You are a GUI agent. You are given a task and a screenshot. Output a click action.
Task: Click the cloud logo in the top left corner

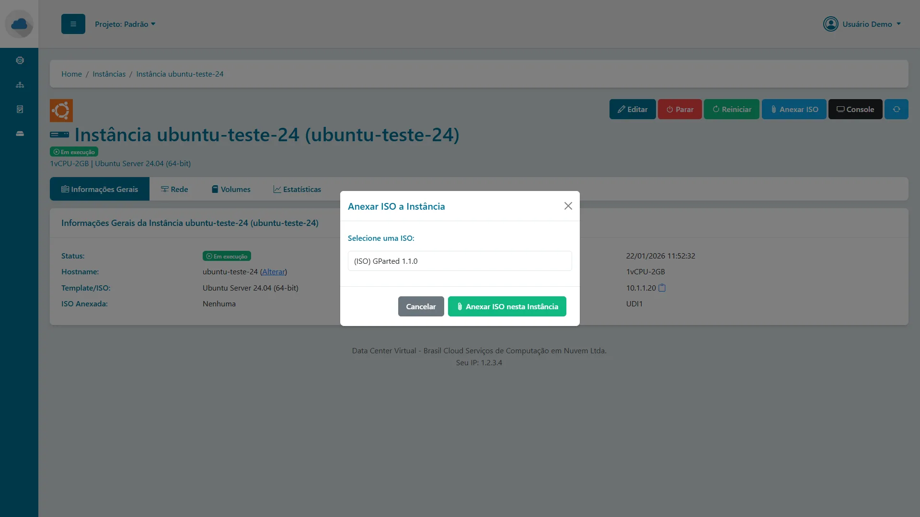click(20, 24)
